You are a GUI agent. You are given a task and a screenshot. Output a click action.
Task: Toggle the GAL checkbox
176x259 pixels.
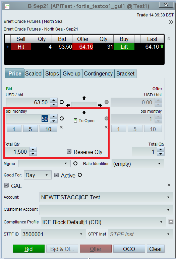coord(6,185)
